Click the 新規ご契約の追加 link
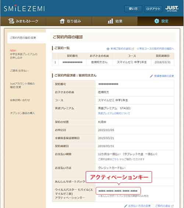Screen dimensions: 184x208 coord(121,49)
